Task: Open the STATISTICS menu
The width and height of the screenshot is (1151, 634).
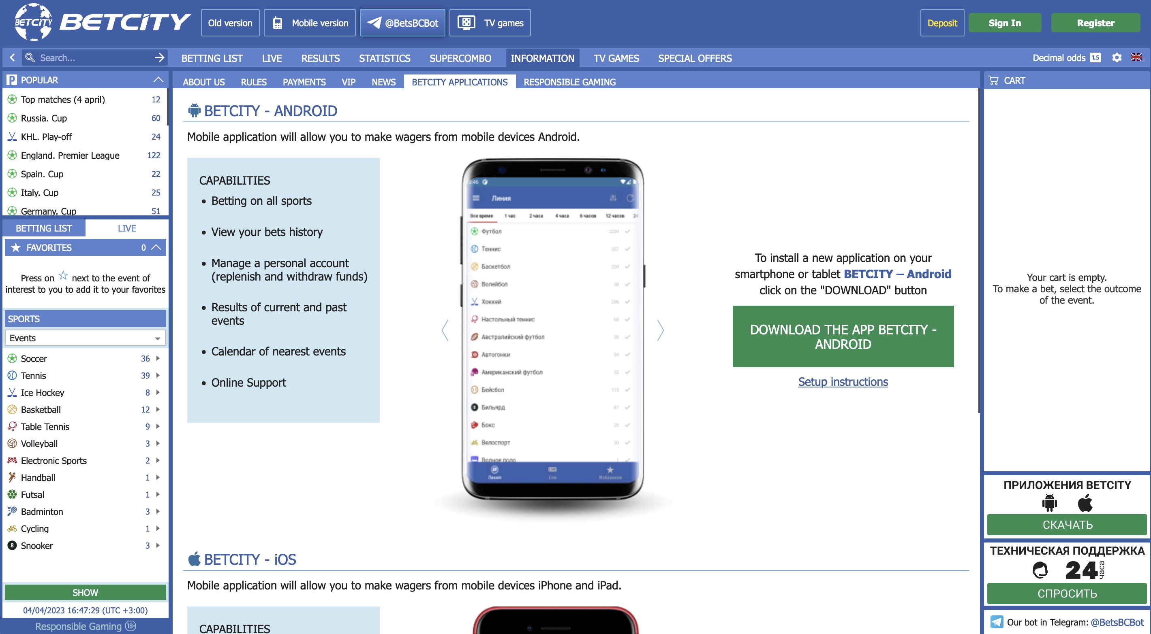Action: click(384, 58)
